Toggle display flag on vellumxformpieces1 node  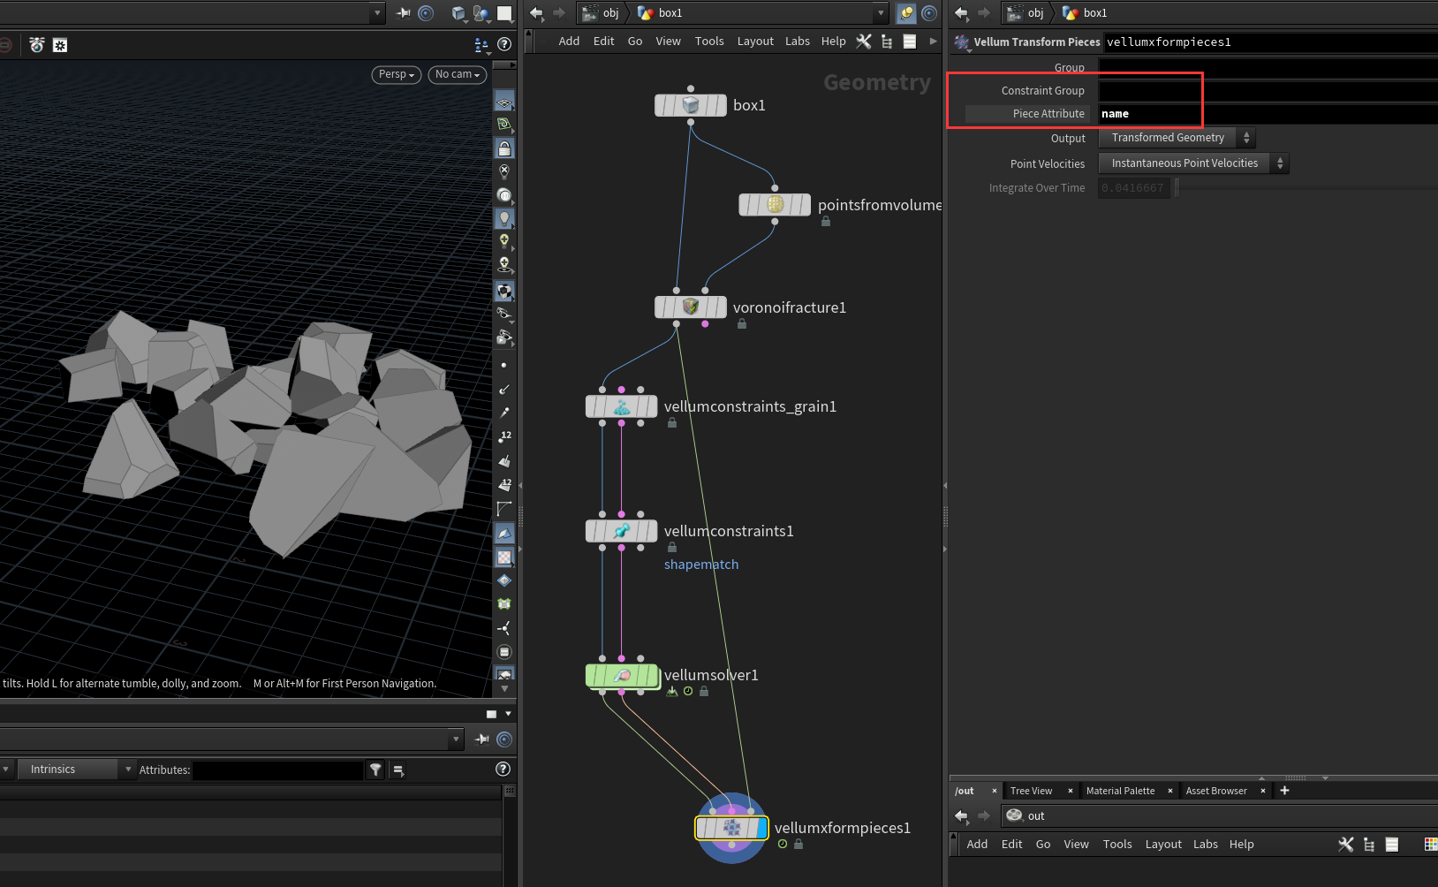coord(762,828)
